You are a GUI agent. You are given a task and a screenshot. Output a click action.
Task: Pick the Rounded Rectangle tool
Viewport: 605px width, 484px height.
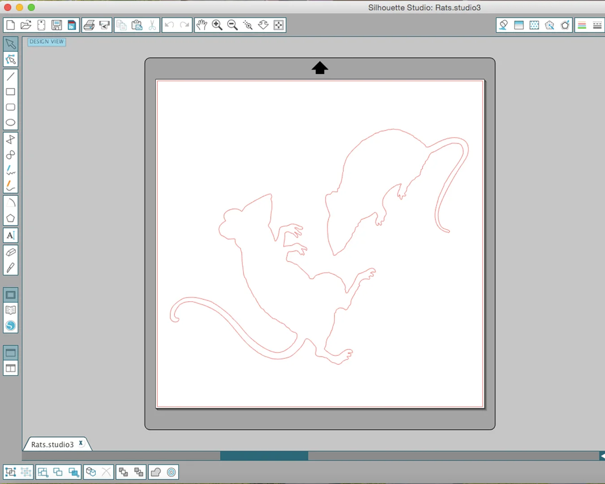pos(11,107)
